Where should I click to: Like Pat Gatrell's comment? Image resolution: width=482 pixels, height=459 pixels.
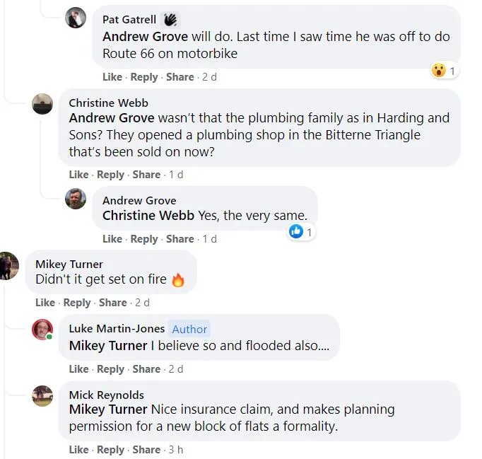click(112, 77)
